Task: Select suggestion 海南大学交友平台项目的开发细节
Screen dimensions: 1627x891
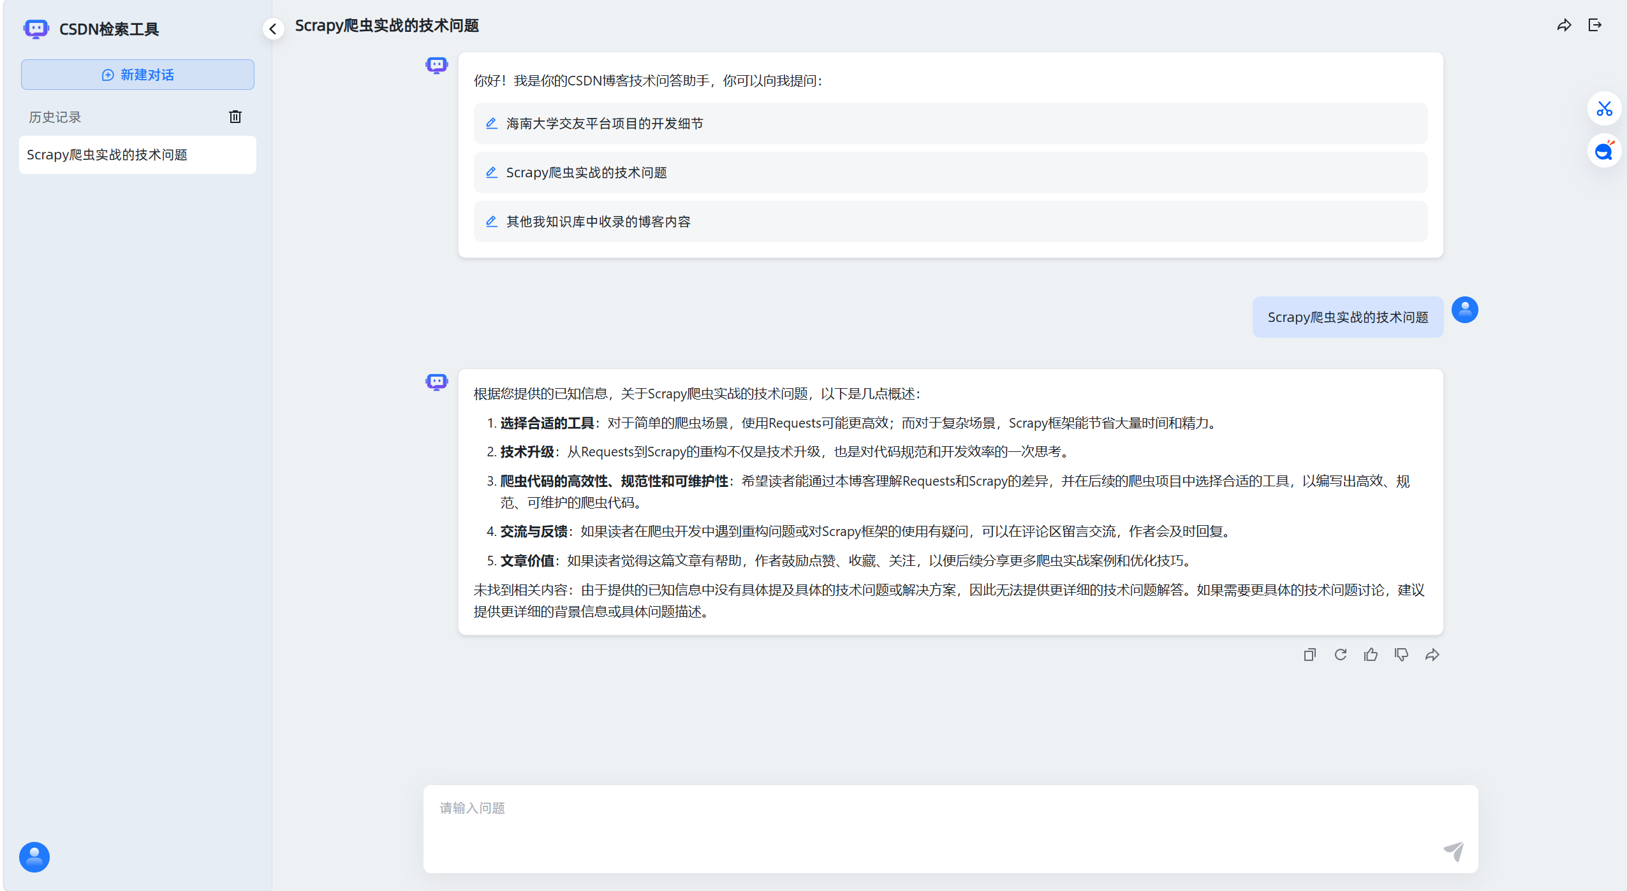Action: click(950, 124)
